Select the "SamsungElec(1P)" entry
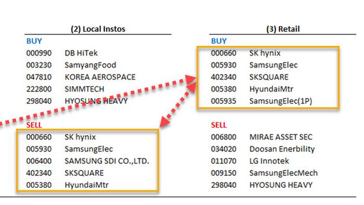This screenshot has height=205, width=364. point(281,101)
